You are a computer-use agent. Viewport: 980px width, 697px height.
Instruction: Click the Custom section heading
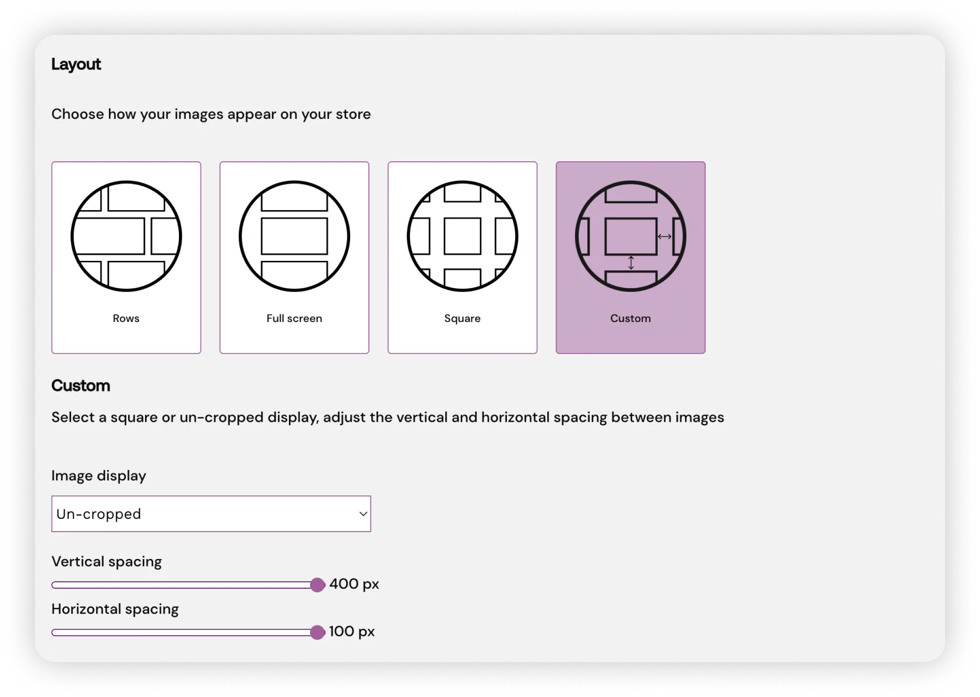(81, 385)
